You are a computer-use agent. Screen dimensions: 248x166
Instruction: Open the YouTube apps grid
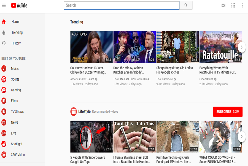[x=233, y=6]
